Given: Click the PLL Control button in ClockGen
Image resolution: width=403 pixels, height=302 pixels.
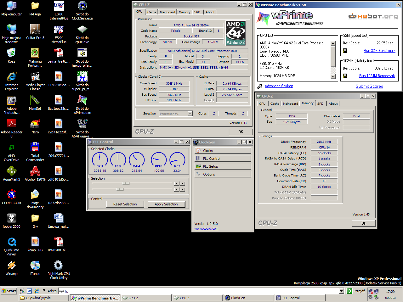Looking at the screenshot, I should click(x=223, y=159).
